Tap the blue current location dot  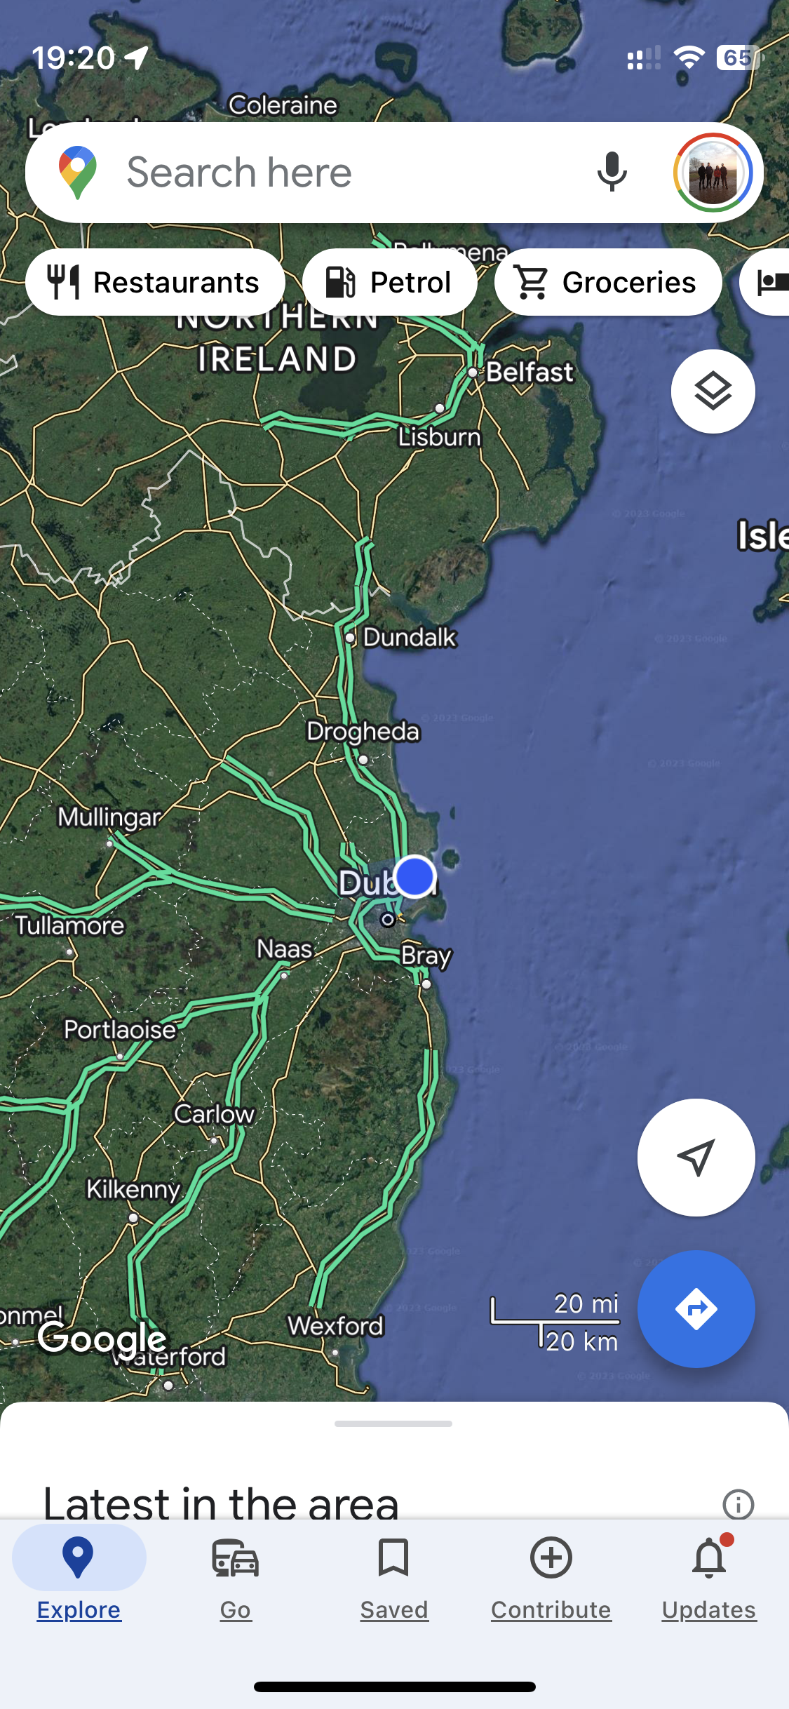pyautogui.click(x=414, y=876)
